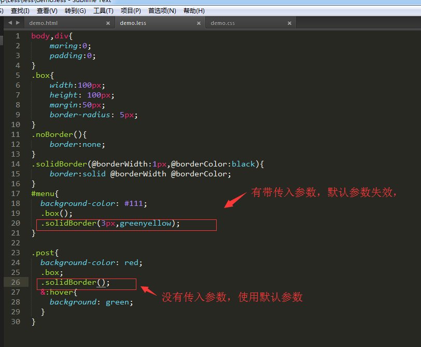Click the '.box{' selector on line 5
The width and height of the screenshot is (421, 347).
43,75
